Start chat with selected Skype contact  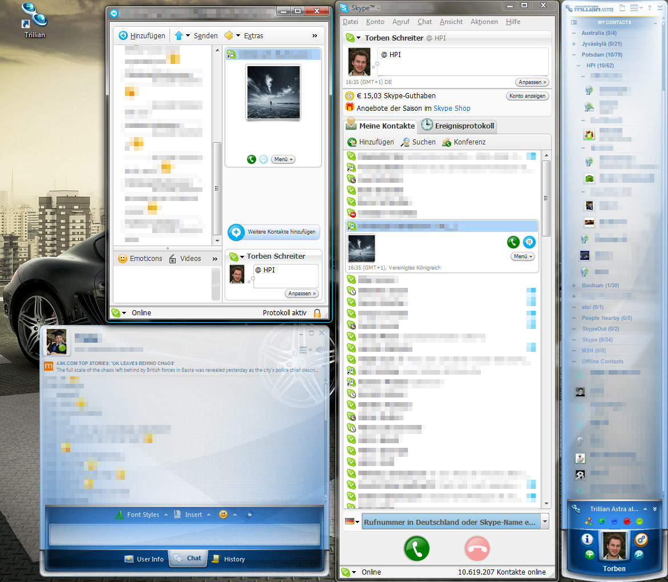(x=529, y=242)
